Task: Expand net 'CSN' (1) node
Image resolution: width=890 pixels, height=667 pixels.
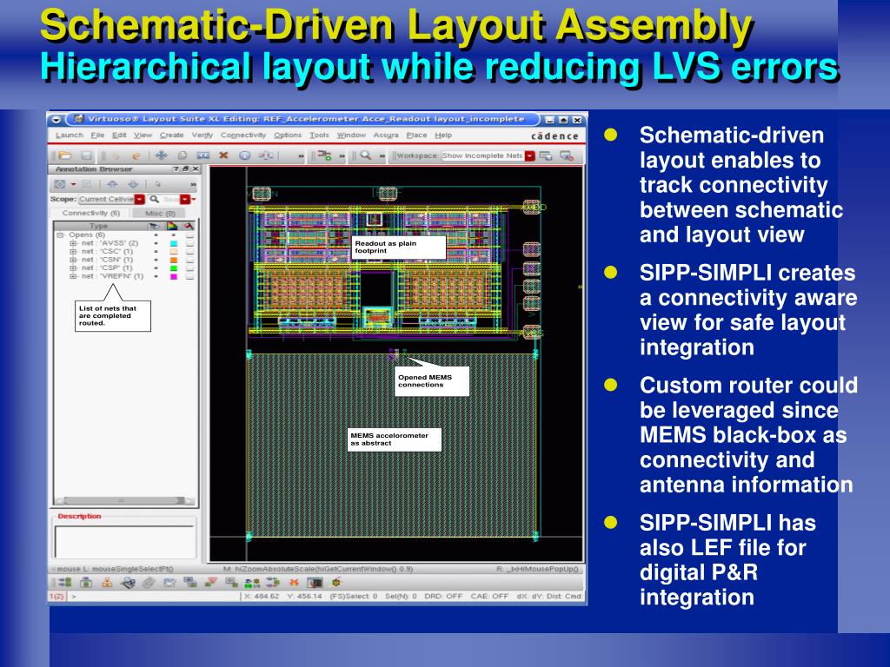Action: pos(73,260)
